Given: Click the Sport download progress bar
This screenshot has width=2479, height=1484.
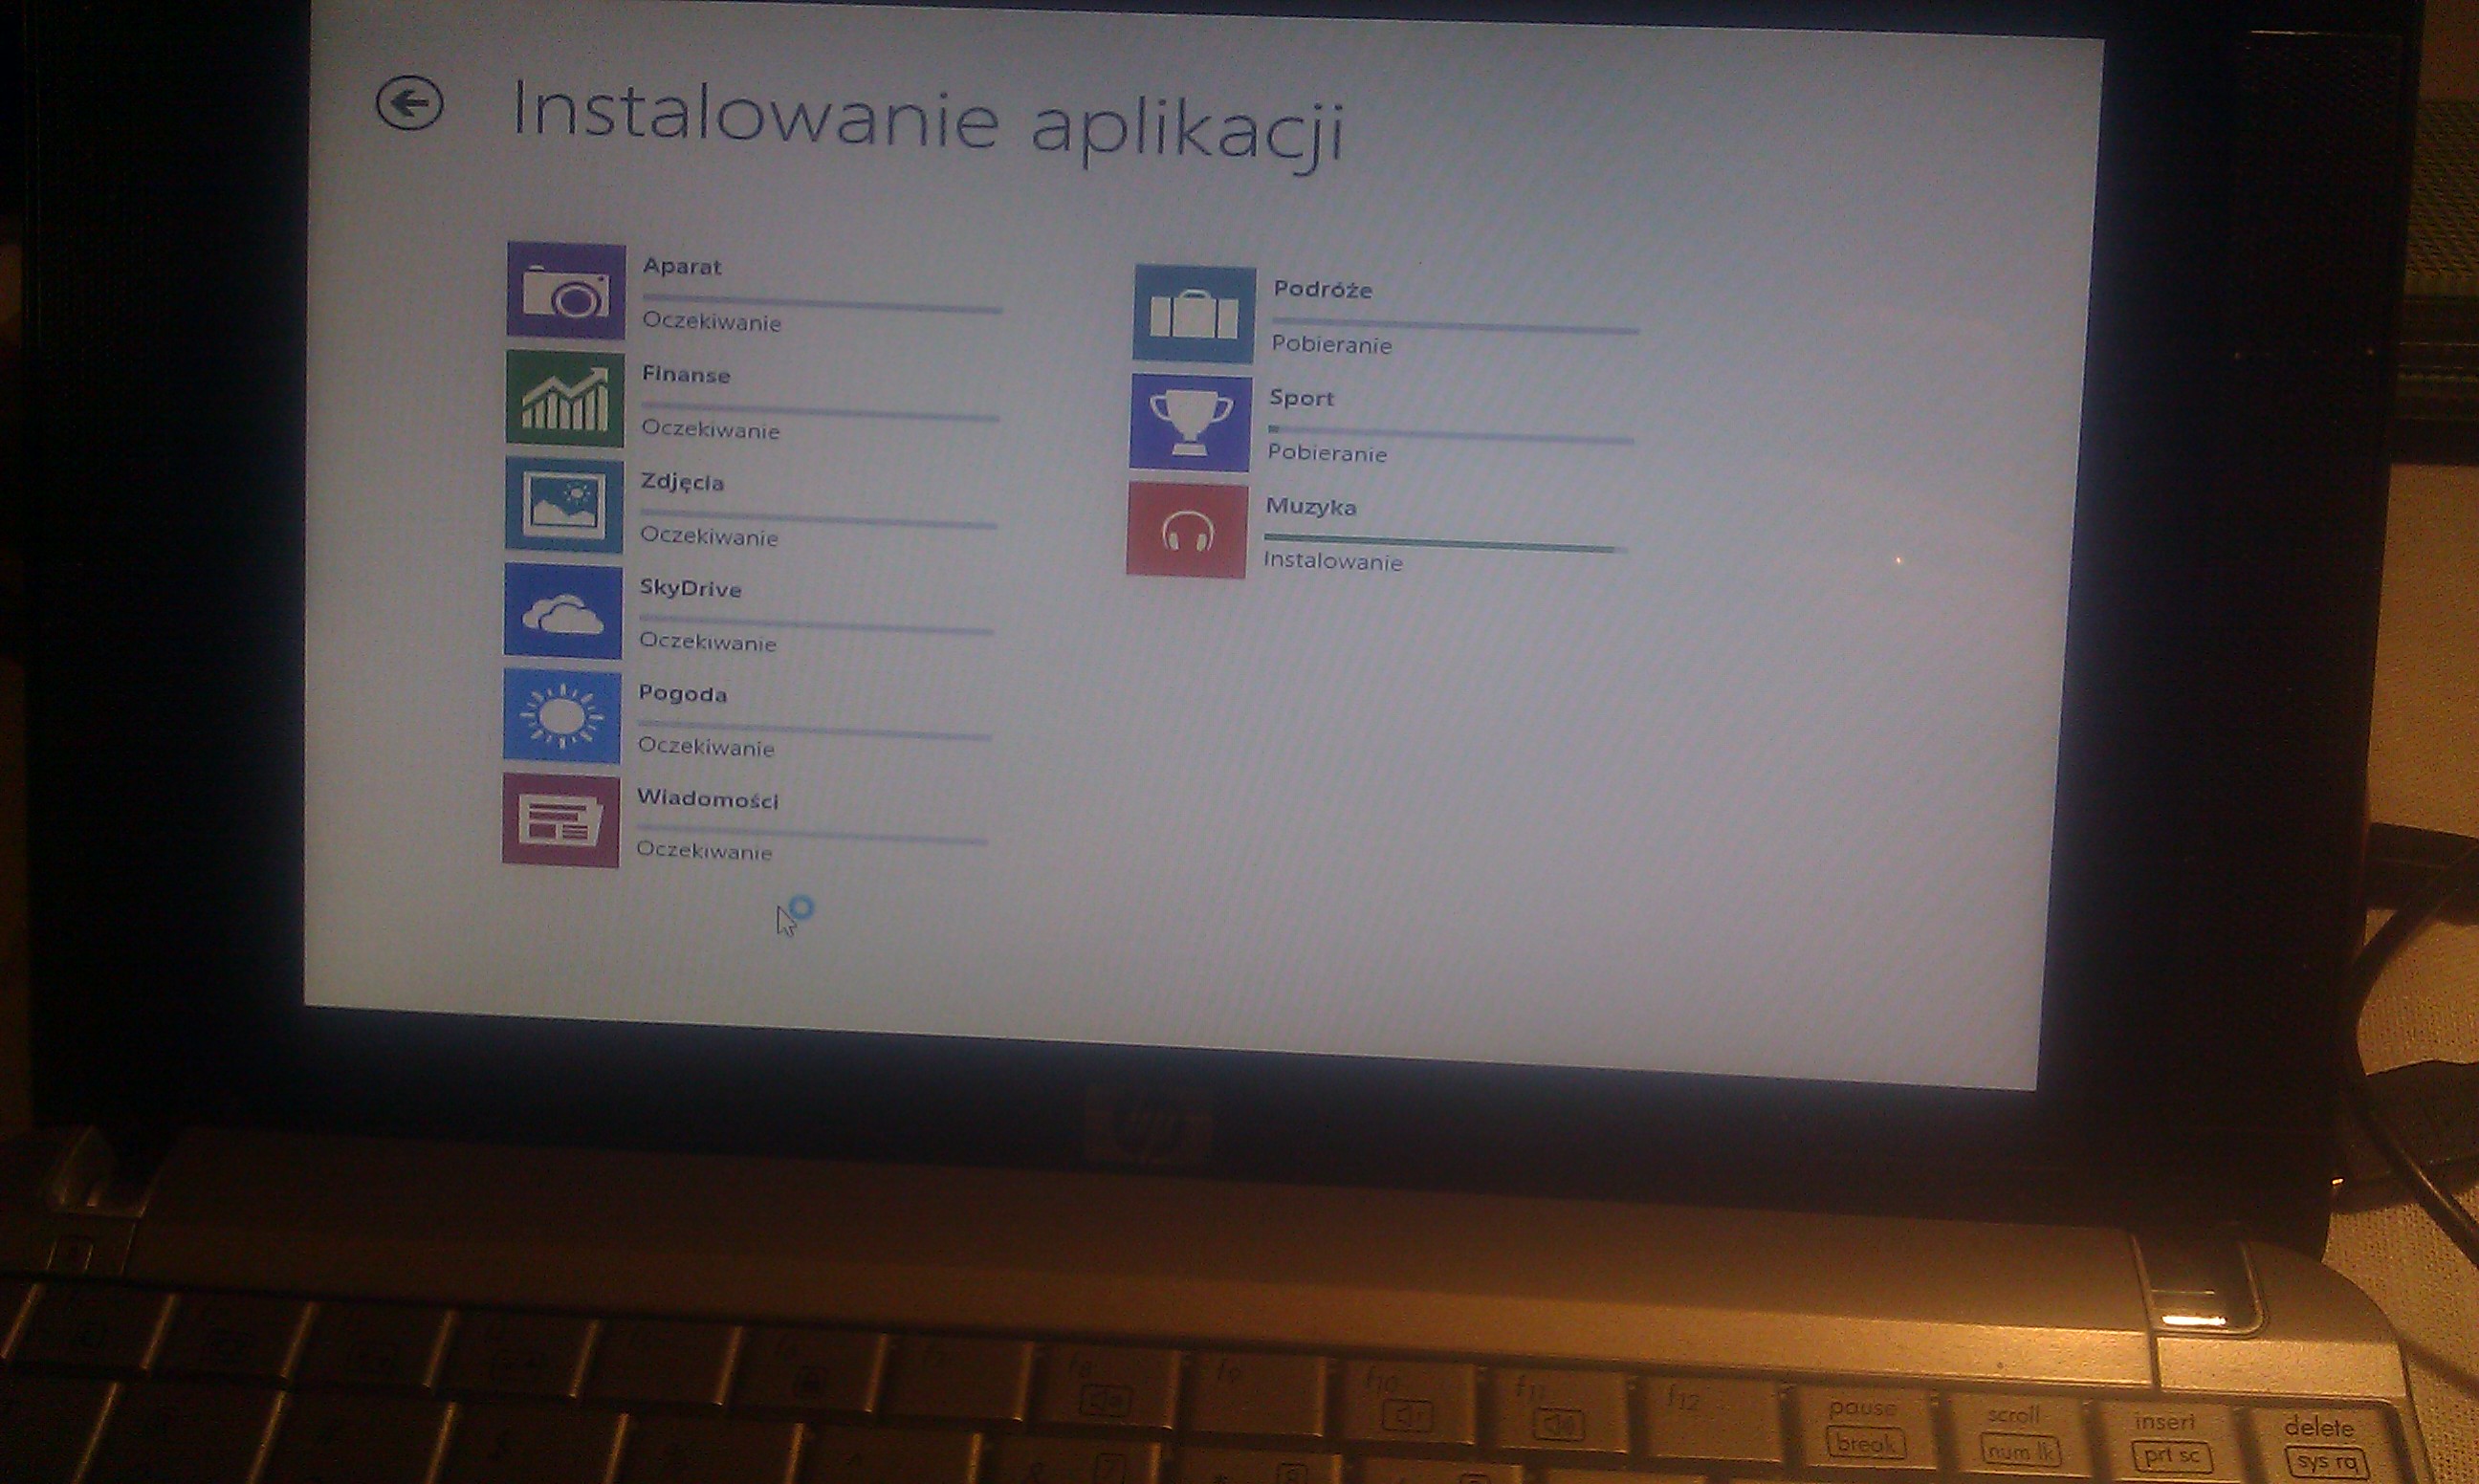Looking at the screenshot, I should click(1450, 436).
